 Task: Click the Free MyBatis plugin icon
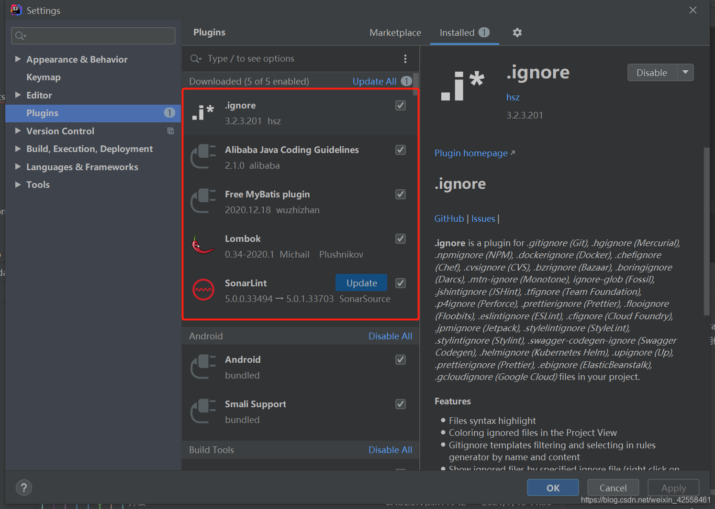(x=203, y=201)
